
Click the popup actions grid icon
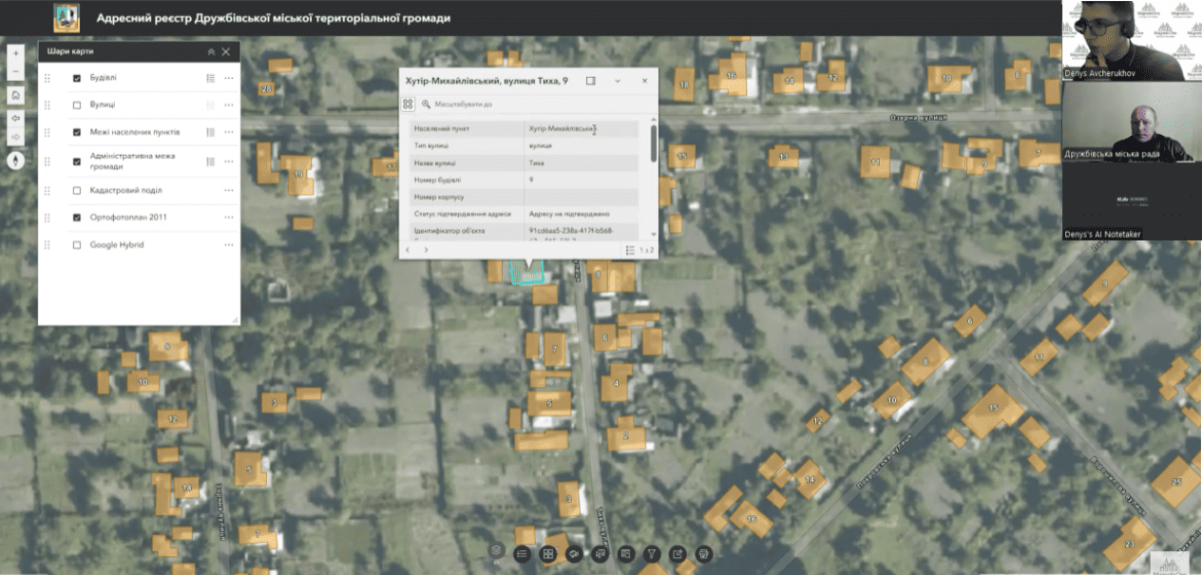(x=408, y=104)
